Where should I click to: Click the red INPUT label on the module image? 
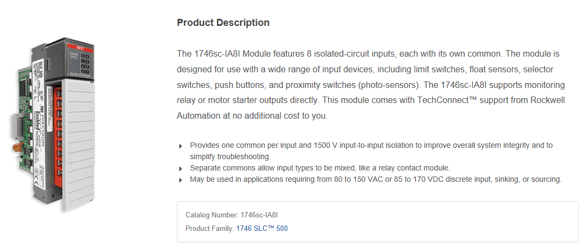(x=80, y=47)
